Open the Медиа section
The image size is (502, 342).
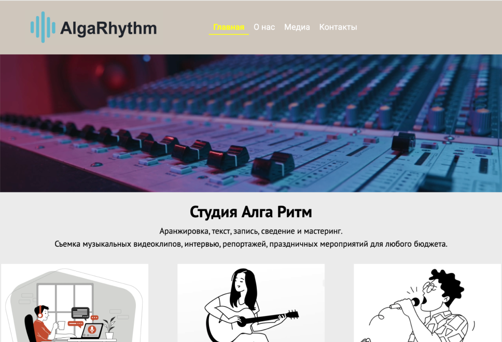296,27
